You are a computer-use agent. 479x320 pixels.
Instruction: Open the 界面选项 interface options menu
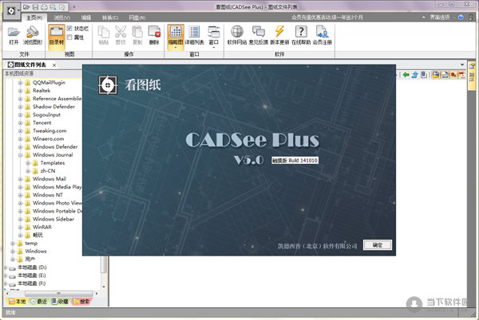coord(440,18)
